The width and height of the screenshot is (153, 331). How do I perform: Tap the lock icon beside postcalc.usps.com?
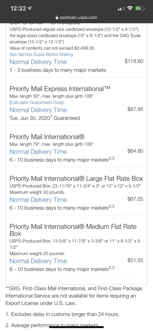(x=57, y=18)
